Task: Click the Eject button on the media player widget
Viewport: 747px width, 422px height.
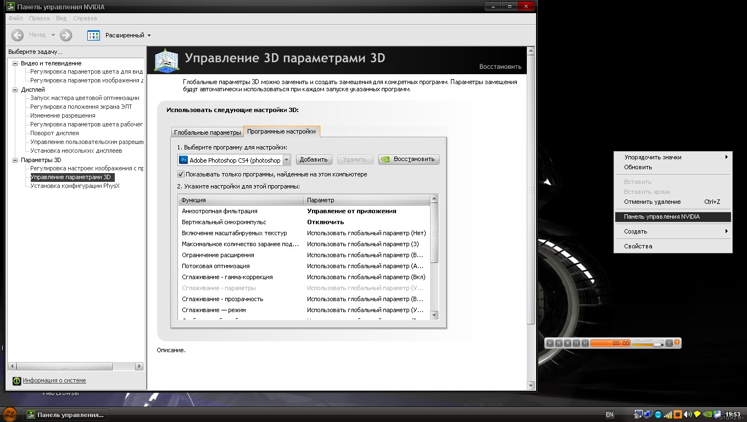Action: coord(669,343)
